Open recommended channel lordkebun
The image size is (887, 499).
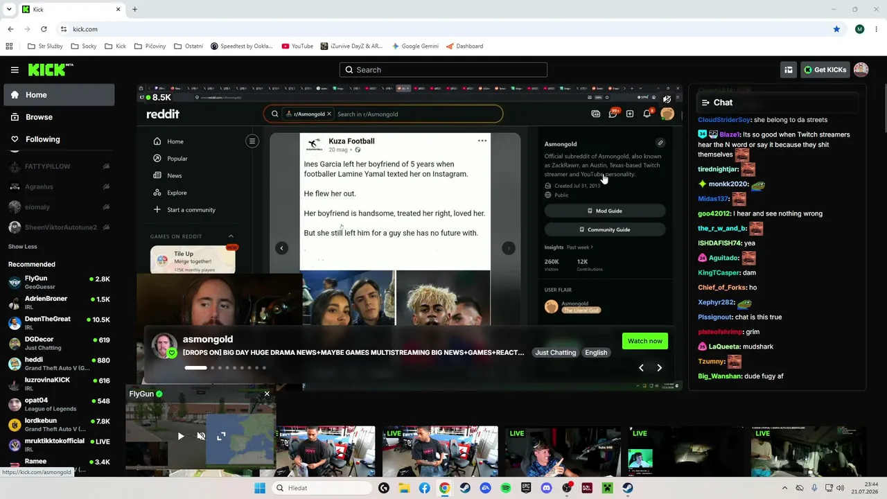click(x=59, y=424)
